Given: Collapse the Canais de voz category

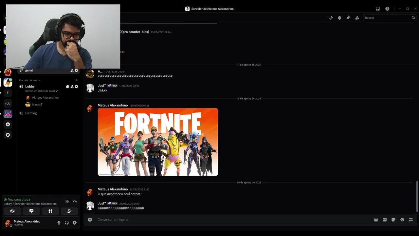Looking at the screenshot, I should (29, 80).
